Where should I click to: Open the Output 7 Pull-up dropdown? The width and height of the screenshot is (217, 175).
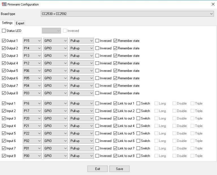tap(82, 86)
